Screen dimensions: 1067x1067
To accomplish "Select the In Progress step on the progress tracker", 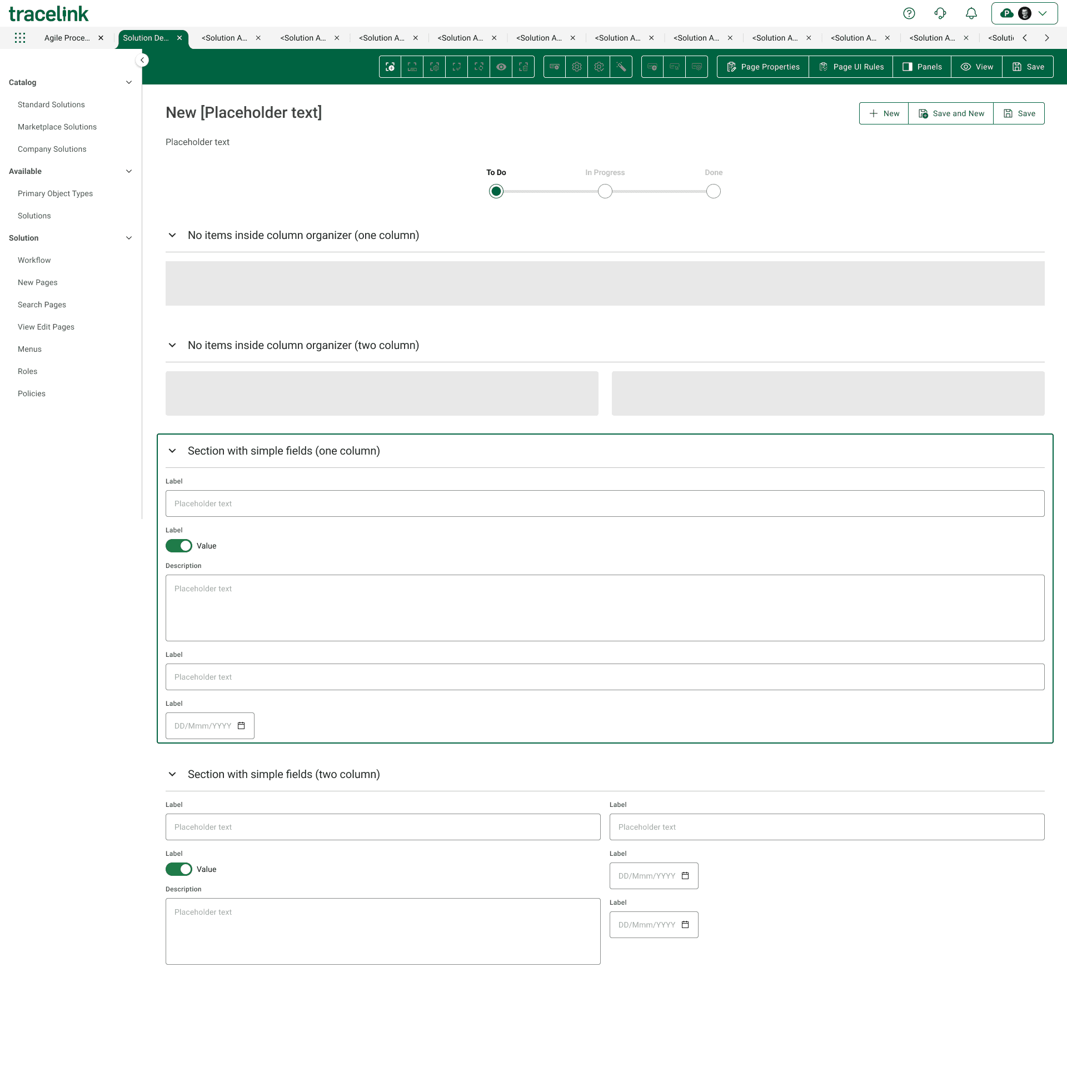I will click(605, 192).
